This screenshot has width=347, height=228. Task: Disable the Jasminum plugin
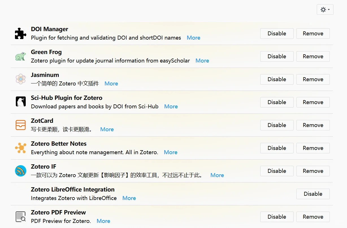click(x=277, y=79)
